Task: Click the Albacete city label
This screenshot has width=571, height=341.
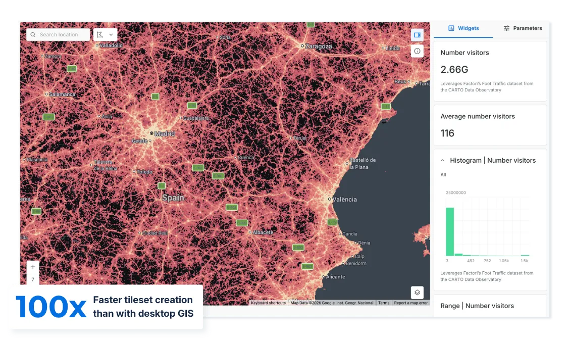Action: [263, 232]
